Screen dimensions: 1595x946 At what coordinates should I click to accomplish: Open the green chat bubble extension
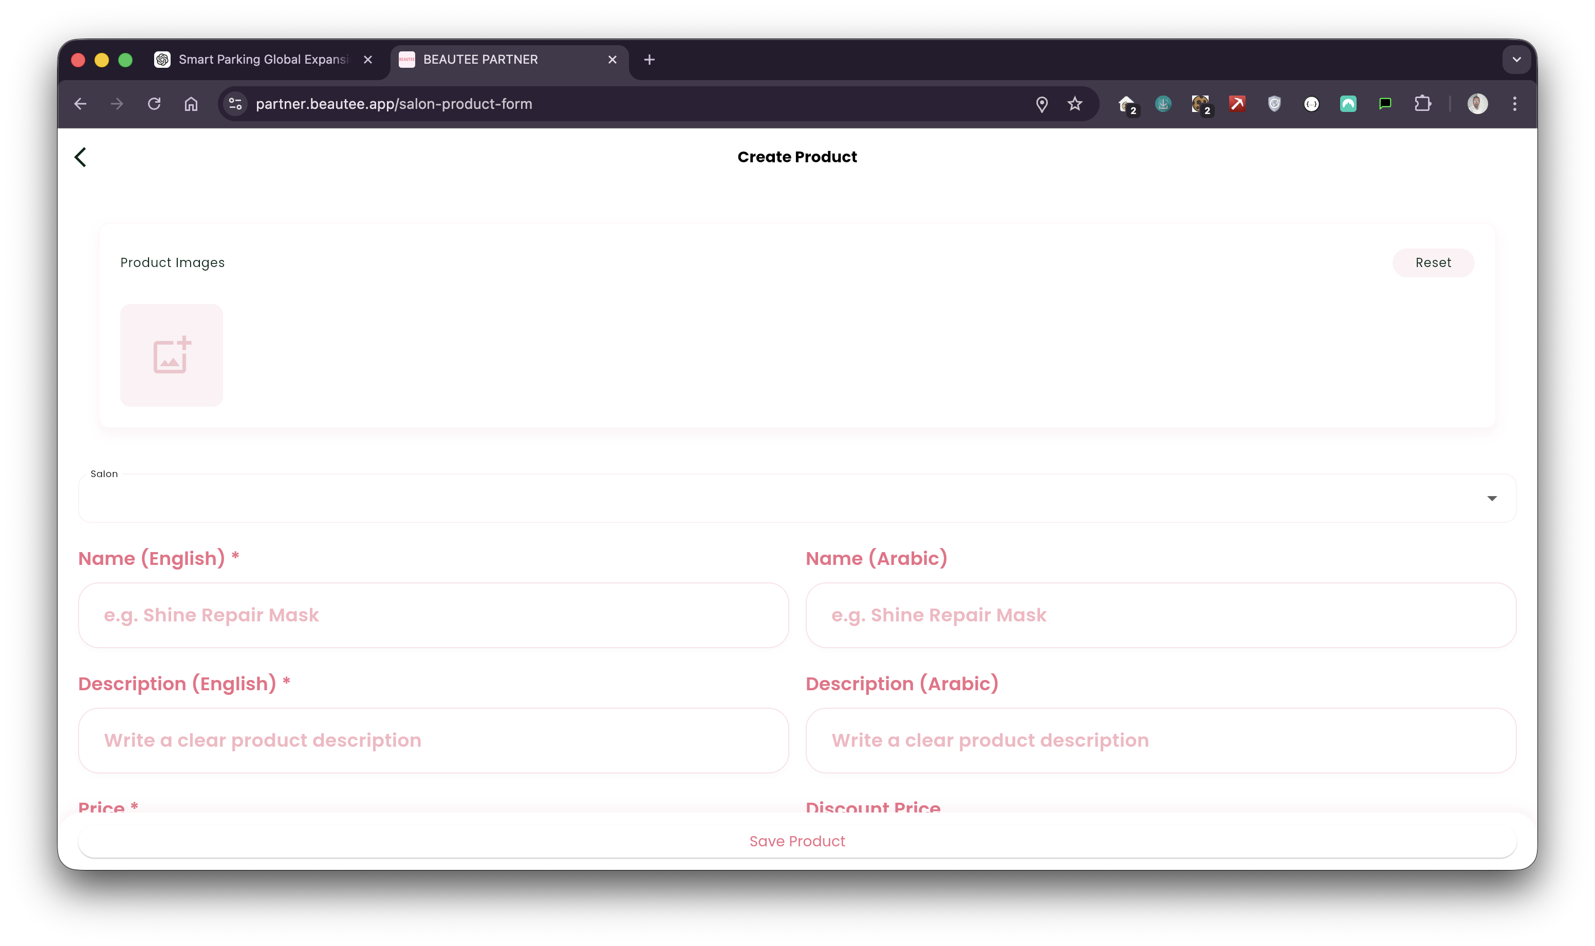[1385, 104]
